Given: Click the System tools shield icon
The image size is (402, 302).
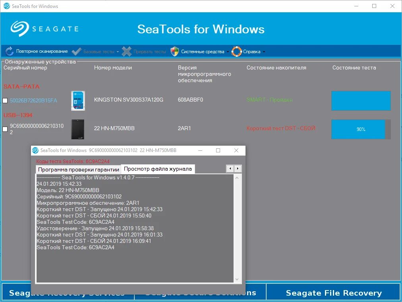Looking at the screenshot, I should tap(175, 52).
